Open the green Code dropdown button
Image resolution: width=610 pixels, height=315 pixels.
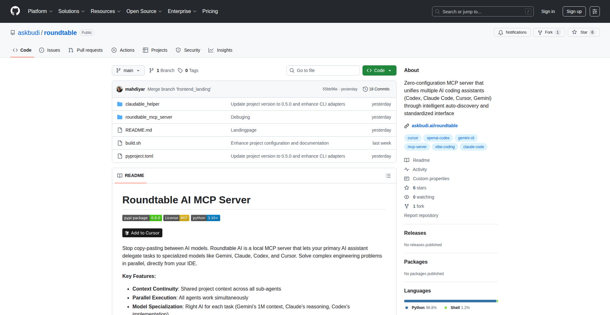[379, 70]
